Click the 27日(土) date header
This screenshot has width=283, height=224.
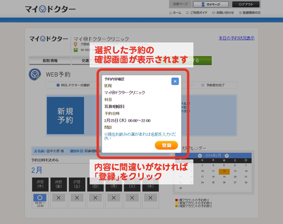77,184
